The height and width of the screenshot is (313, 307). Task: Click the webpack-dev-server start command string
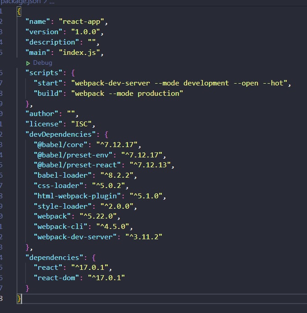tap(179, 83)
